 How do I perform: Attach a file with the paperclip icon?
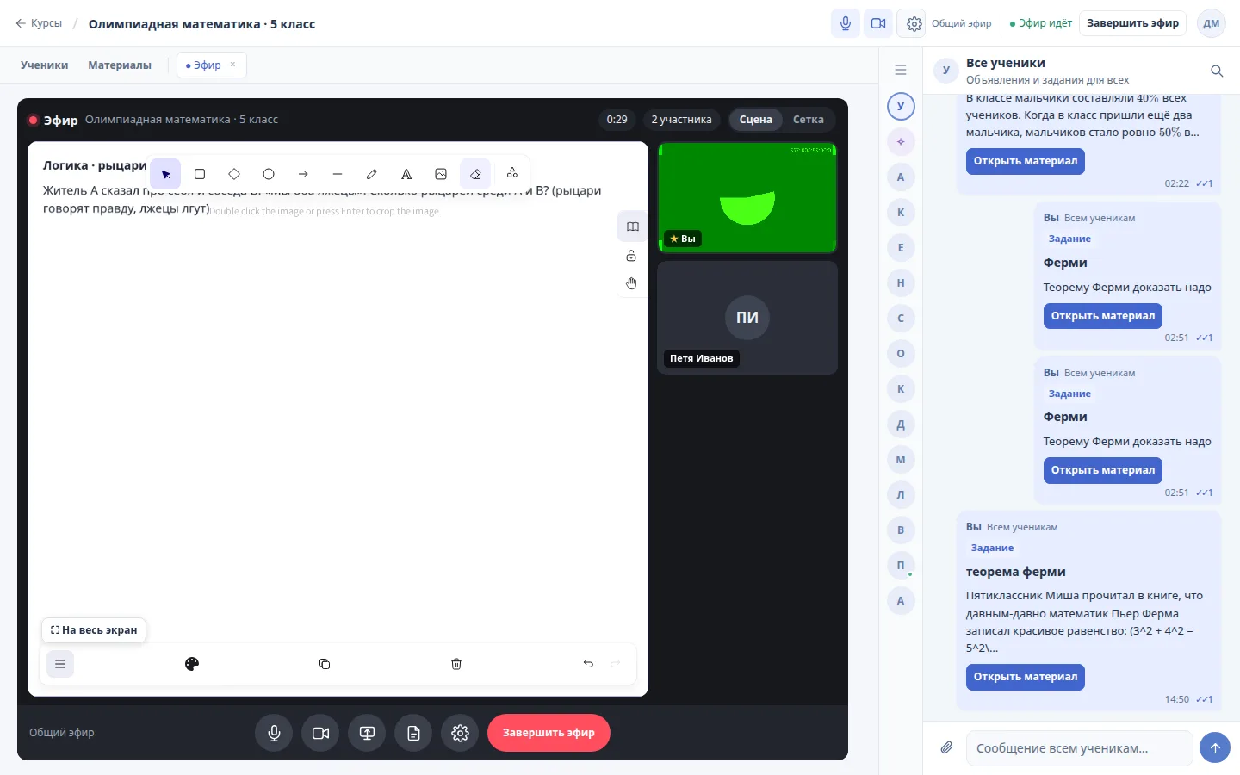pyautogui.click(x=946, y=747)
